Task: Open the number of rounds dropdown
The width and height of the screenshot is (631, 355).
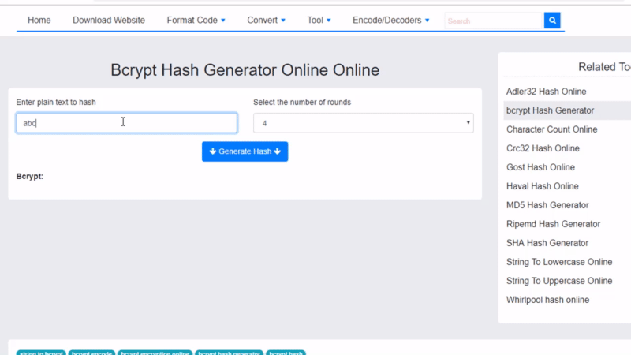Action: [x=363, y=123]
